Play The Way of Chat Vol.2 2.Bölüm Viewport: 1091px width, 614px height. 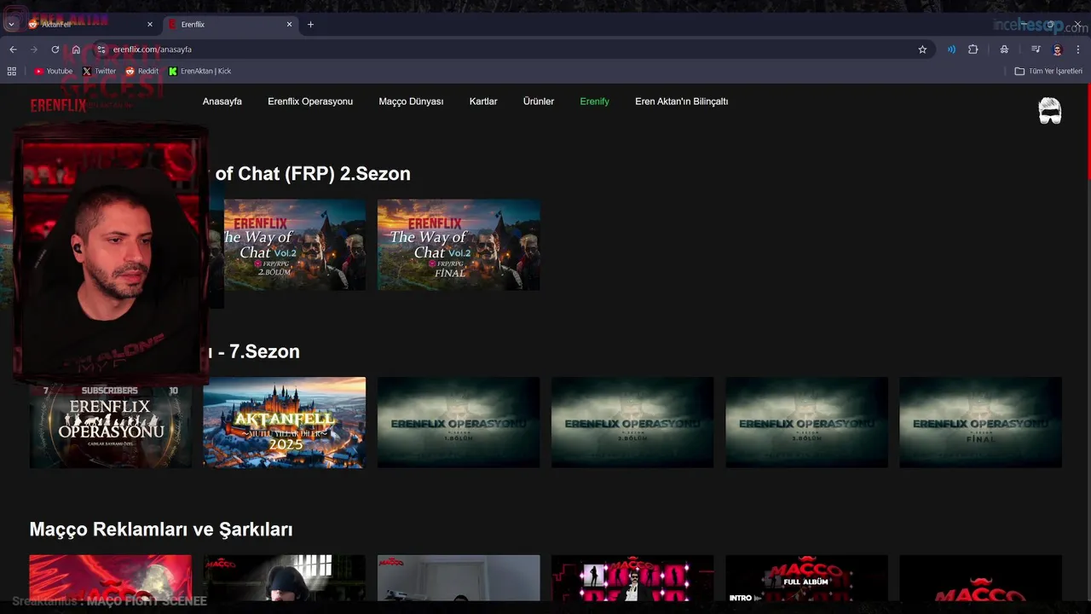tap(294, 245)
